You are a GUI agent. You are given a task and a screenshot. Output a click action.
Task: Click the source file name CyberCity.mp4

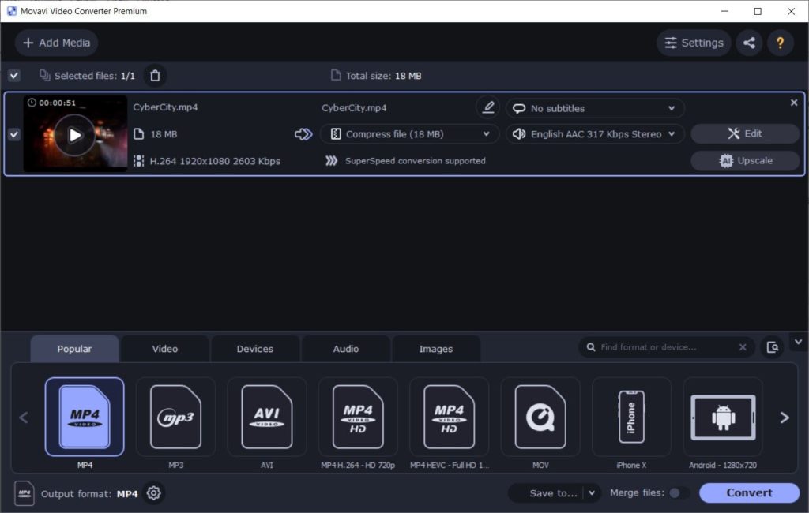tap(165, 107)
